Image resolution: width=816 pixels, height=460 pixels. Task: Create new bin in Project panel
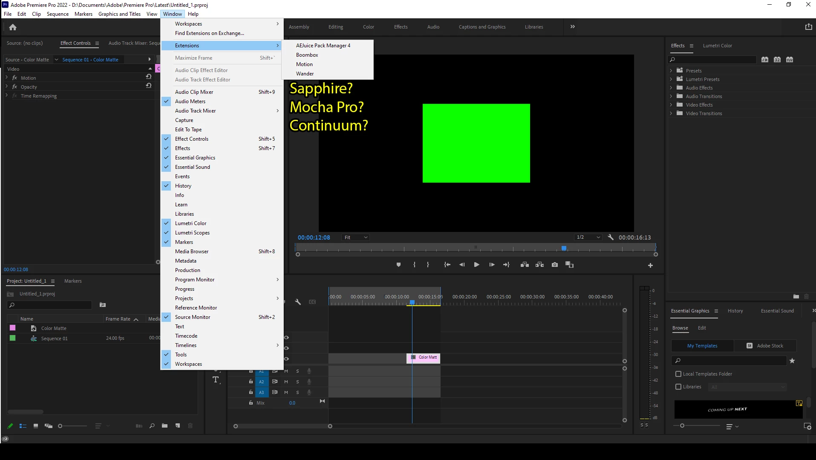(164, 426)
